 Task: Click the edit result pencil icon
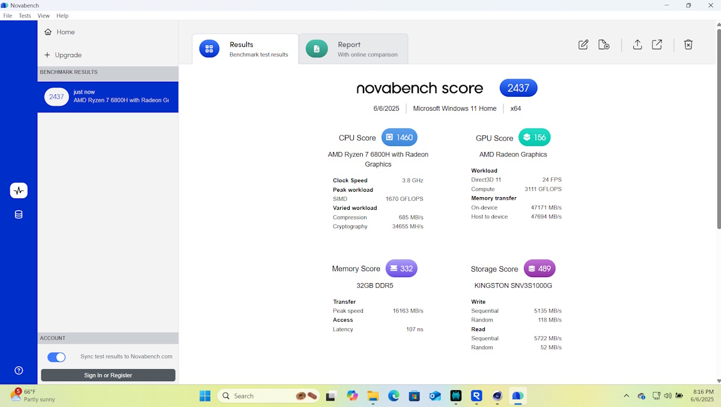click(x=583, y=44)
